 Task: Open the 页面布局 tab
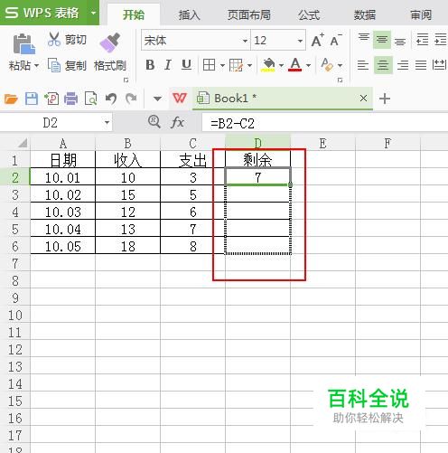point(248,14)
